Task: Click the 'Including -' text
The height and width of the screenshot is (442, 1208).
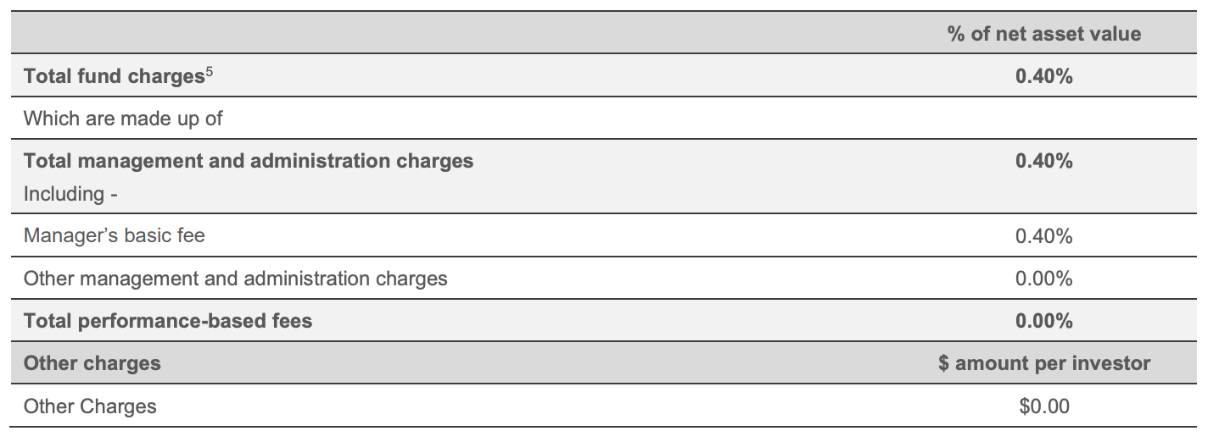Action: (70, 194)
